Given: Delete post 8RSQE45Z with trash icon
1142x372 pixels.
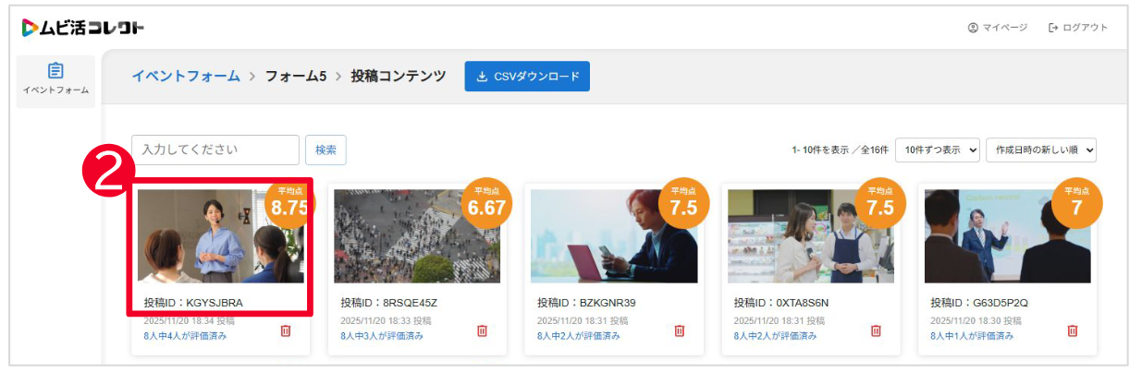Looking at the screenshot, I should [482, 330].
